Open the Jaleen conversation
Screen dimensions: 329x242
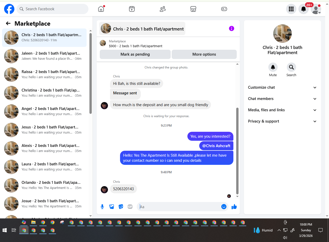coord(44,56)
